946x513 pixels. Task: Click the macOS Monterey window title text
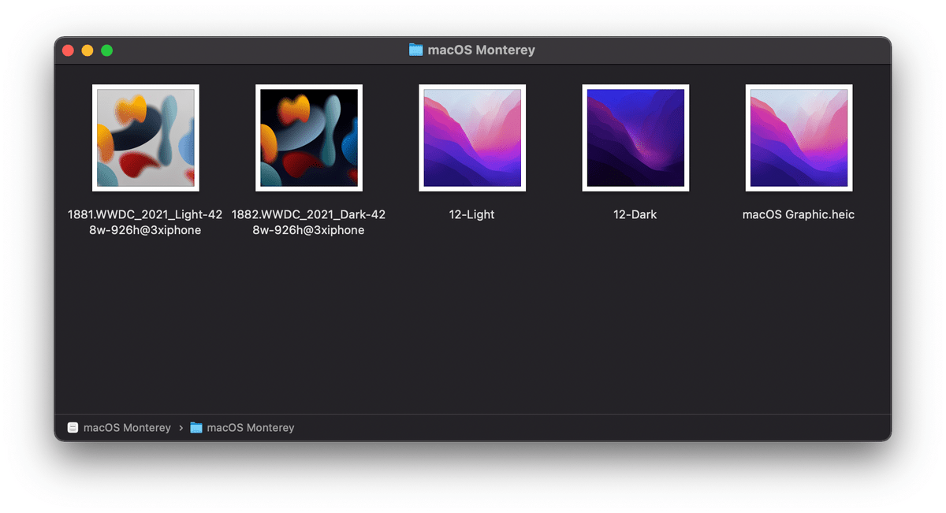[482, 50]
